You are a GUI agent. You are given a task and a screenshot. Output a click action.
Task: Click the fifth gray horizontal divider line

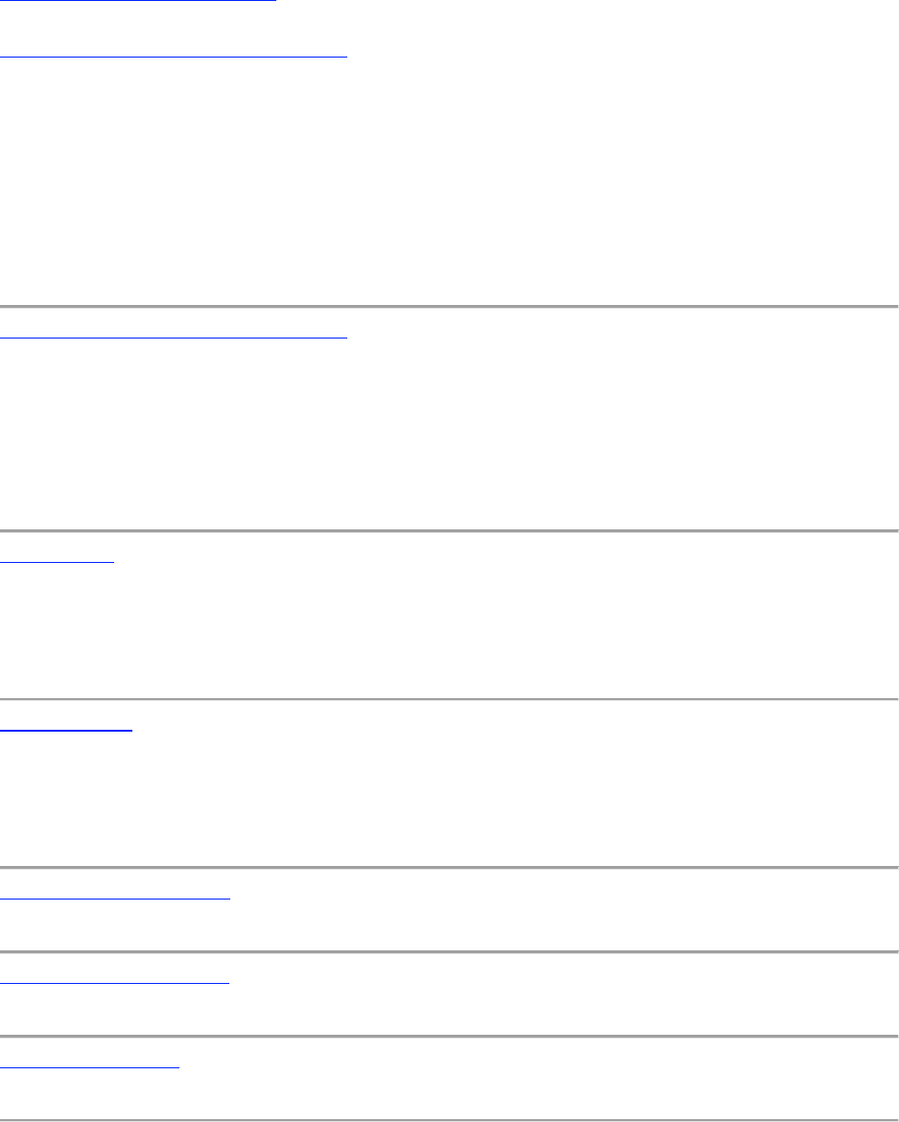pos(449,951)
